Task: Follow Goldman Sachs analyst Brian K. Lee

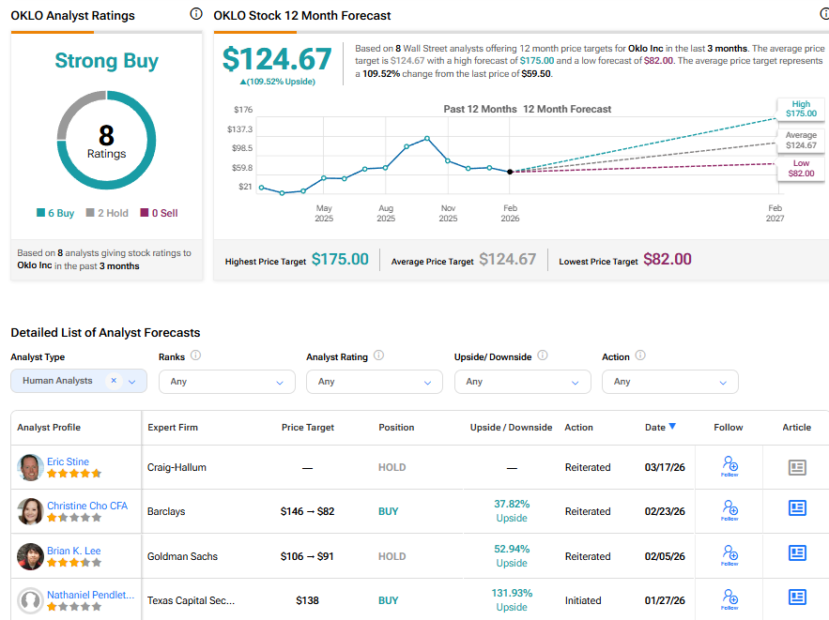Action: click(729, 555)
